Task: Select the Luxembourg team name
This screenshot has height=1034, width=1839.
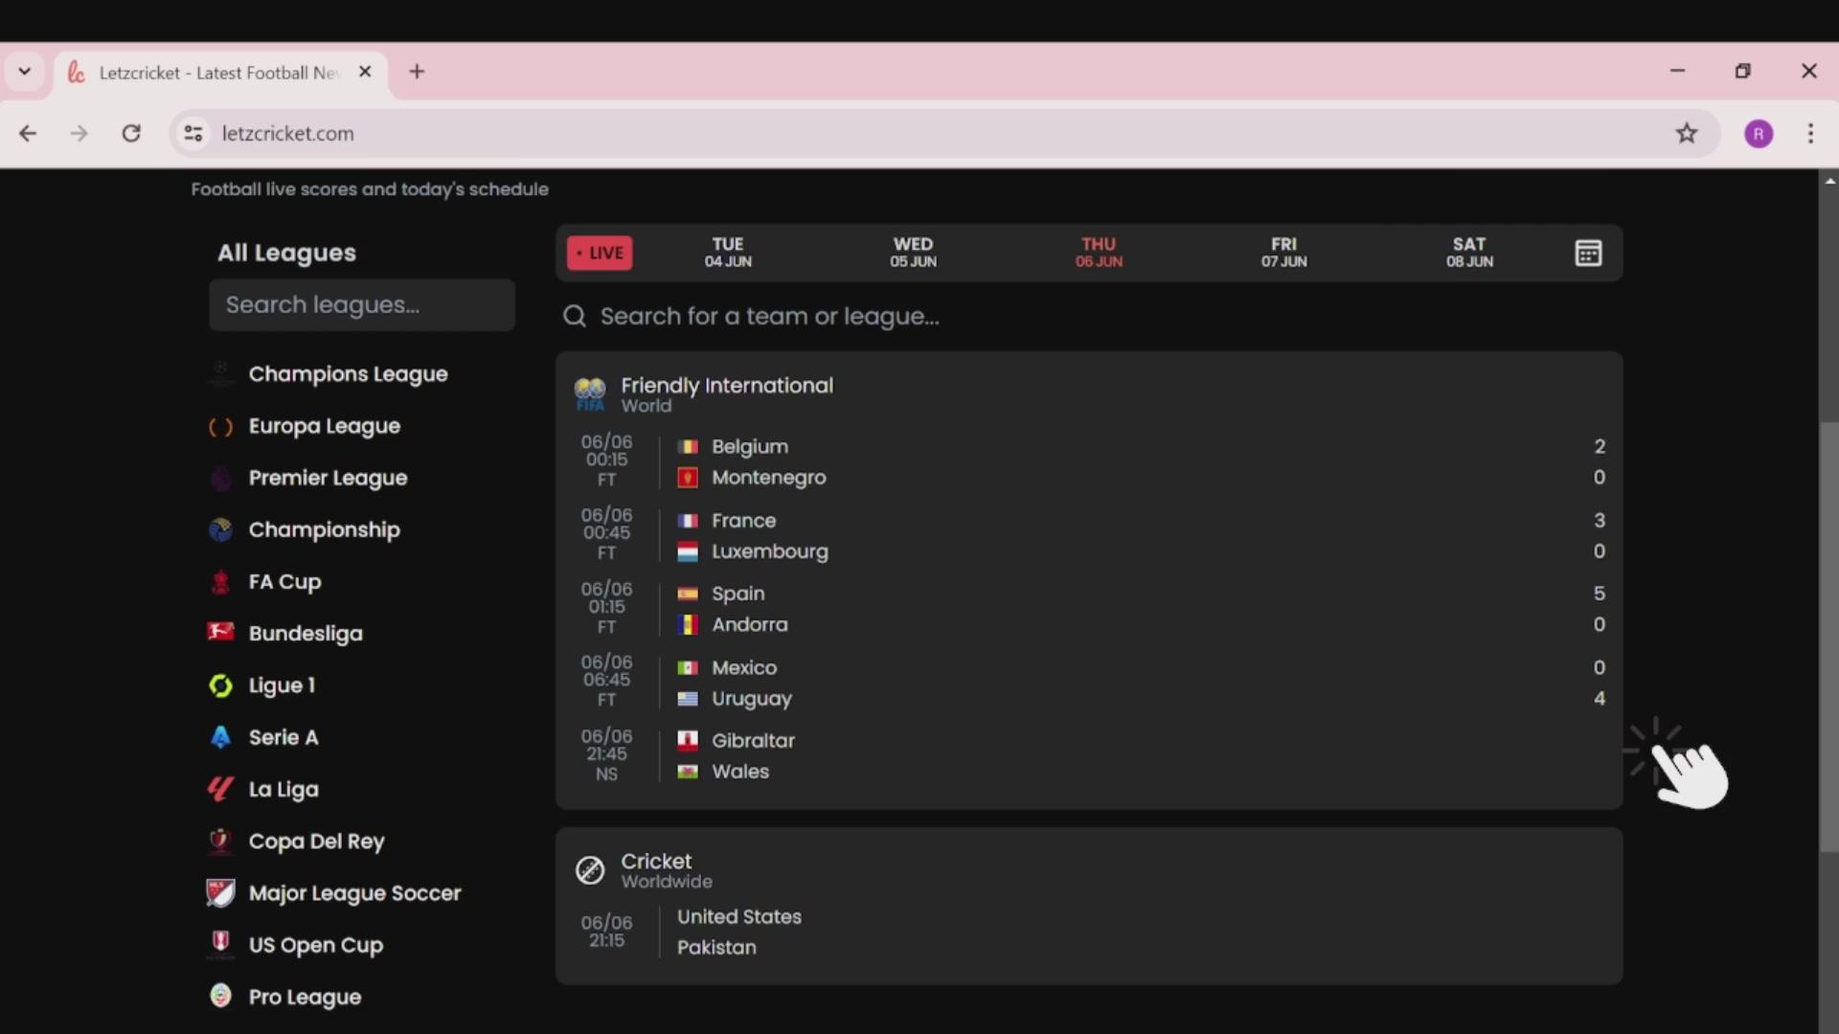Action: click(x=770, y=551)
